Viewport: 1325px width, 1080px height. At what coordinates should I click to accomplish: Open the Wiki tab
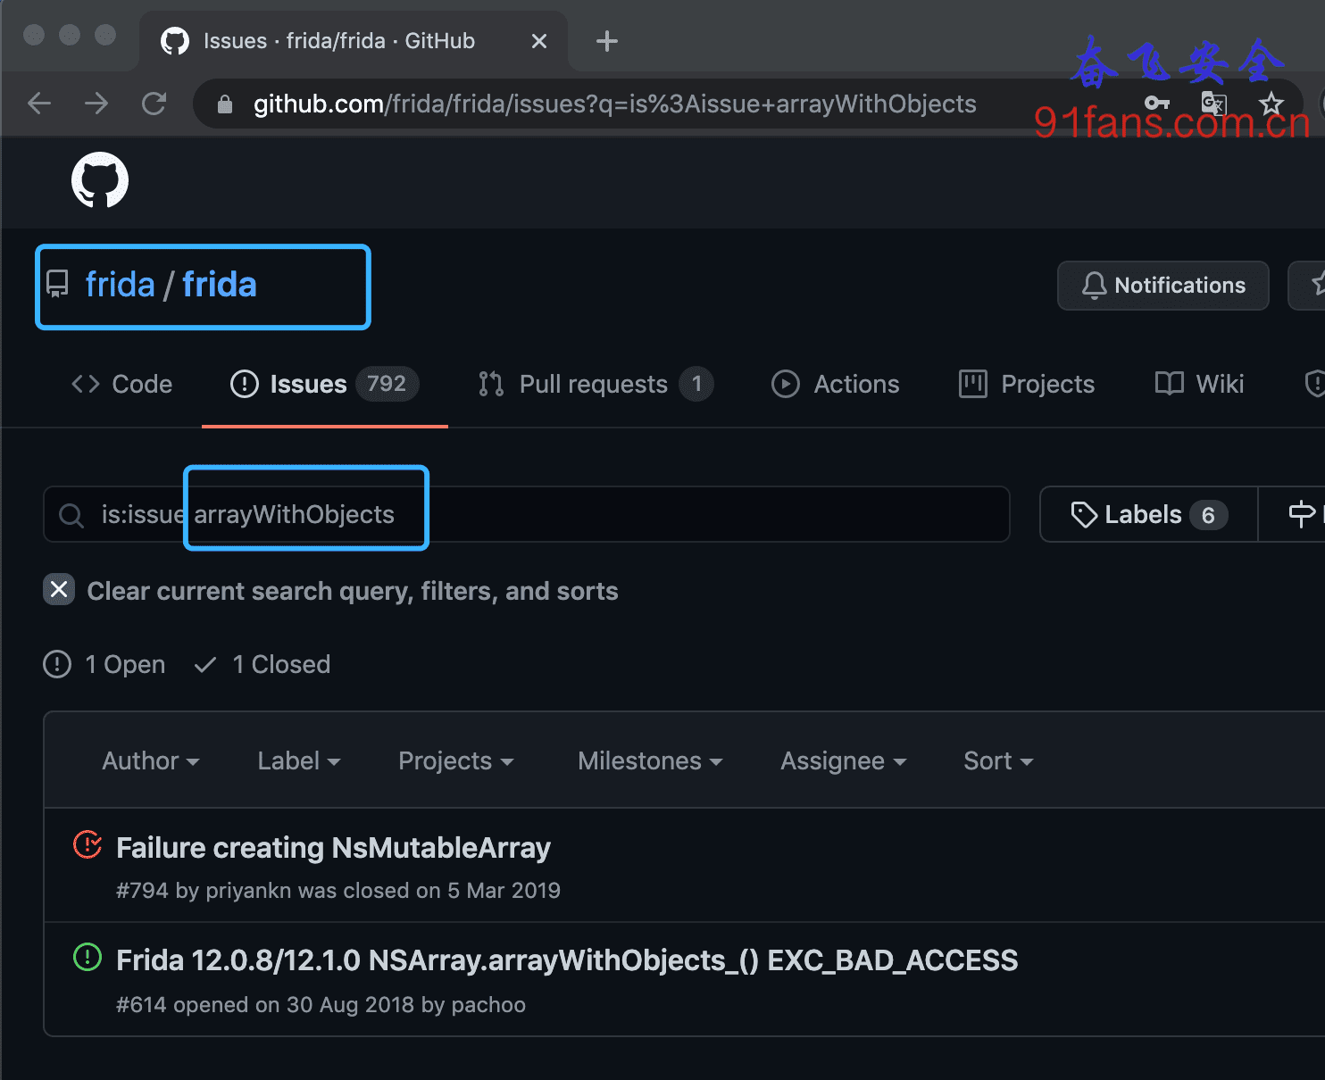coord(1198,384)
